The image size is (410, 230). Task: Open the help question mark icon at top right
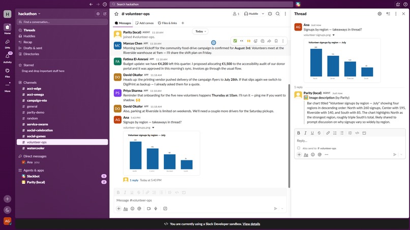point(405,4)
